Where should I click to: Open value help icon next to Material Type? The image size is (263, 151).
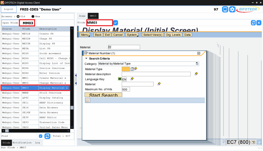(x=132, y=69)
